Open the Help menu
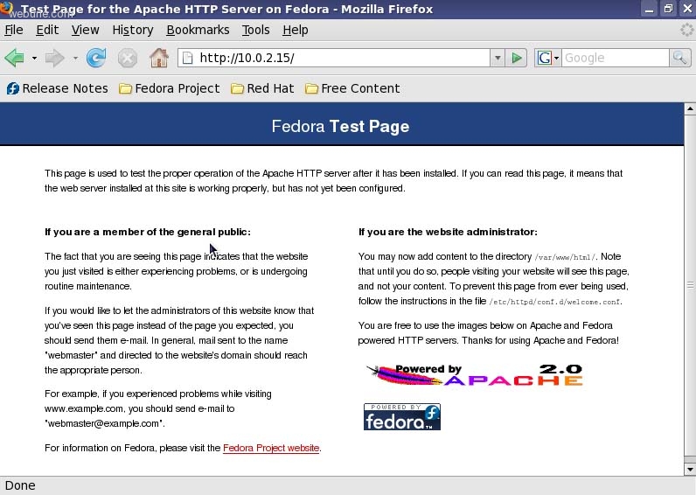The image size is (696, 495). [x=296, y=30]
